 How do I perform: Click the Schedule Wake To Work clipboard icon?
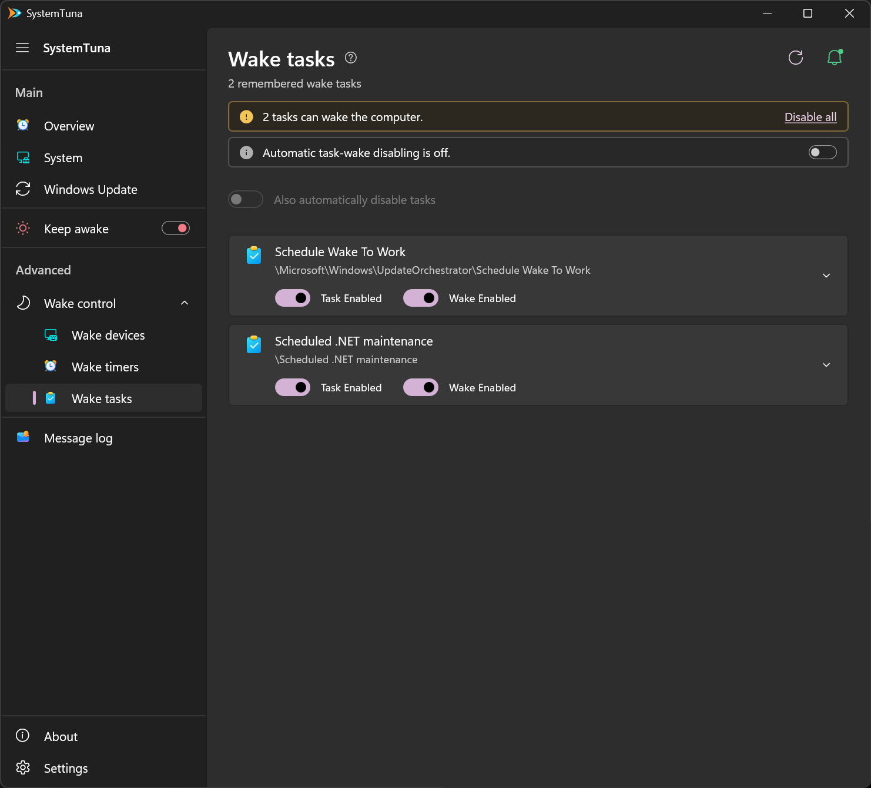[x=254, y=255]
